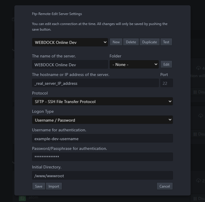Save the server settings
The image size is (205, 202).
pyautogui.click(x=38, y=186)
